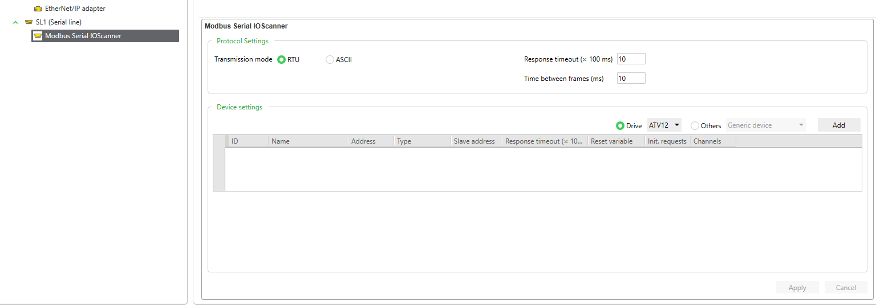Click the Cancel button
Screen dimensions: 876x306
[846, 288]
